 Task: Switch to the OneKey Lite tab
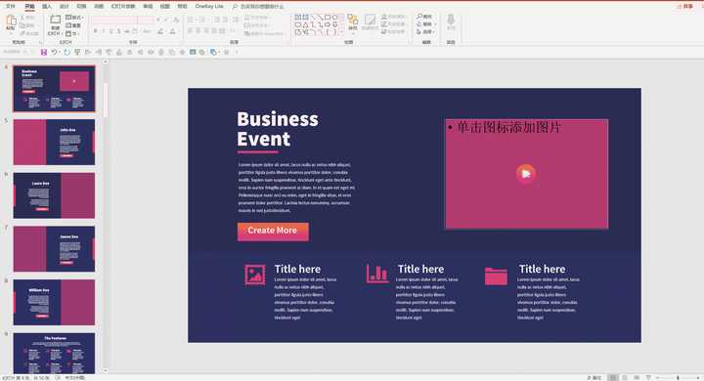(x=209, y=6)
